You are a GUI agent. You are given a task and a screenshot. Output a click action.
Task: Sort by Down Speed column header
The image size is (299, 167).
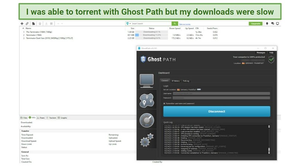pos(175,28)
